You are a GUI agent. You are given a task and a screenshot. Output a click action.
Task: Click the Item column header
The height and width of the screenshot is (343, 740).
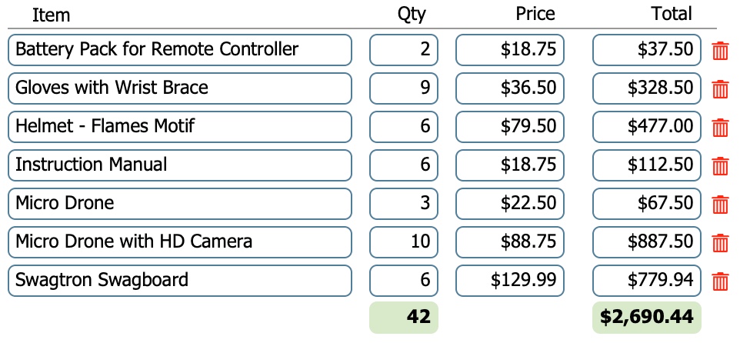click(51, 15)
